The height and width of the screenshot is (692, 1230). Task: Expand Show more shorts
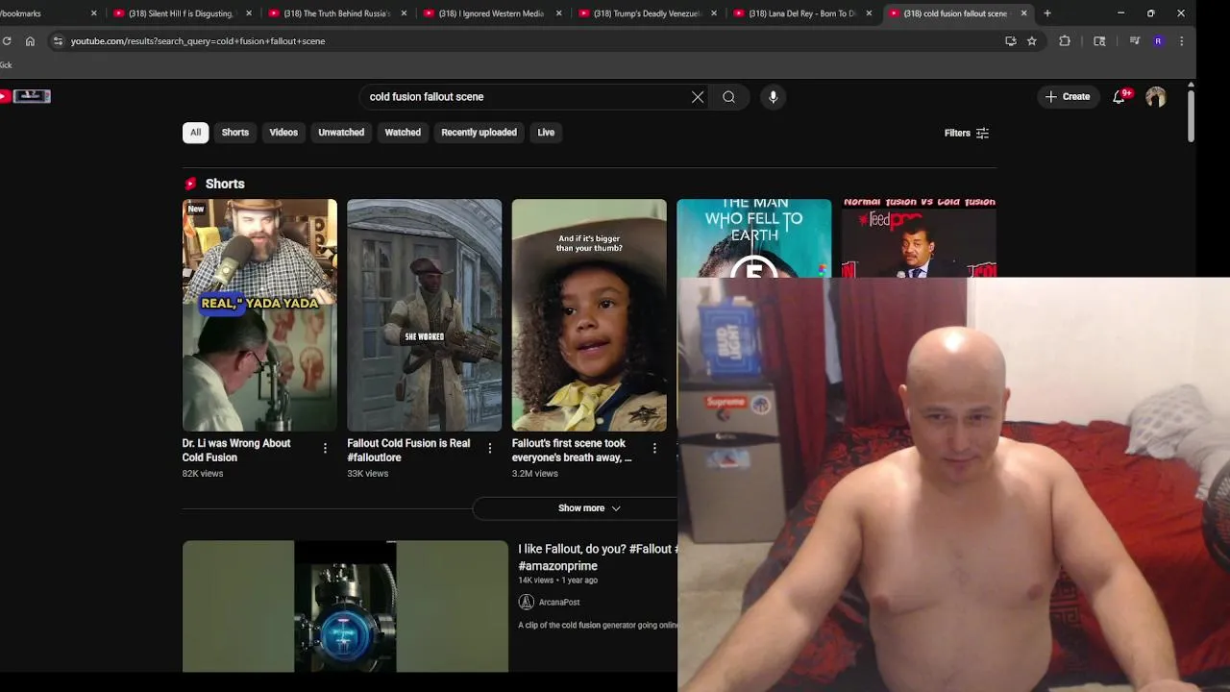(589, 507)
